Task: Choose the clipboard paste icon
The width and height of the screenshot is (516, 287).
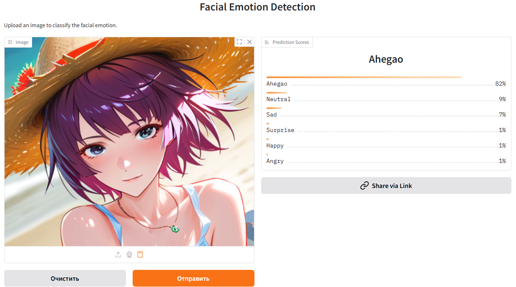Action: [x=140, y=254]
